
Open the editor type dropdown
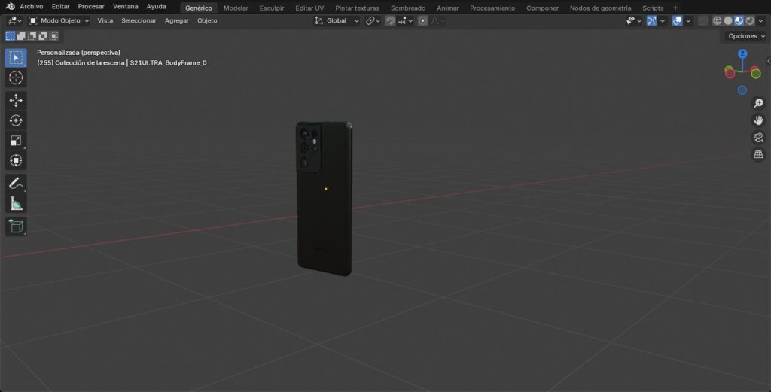(14, 20)
